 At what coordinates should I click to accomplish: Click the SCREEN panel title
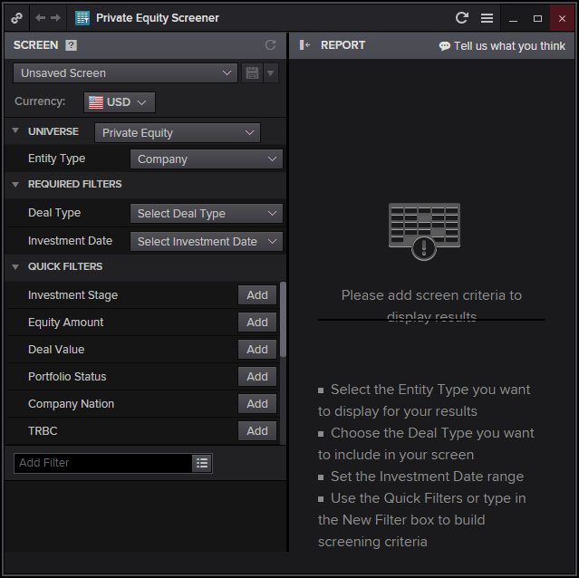36,45
